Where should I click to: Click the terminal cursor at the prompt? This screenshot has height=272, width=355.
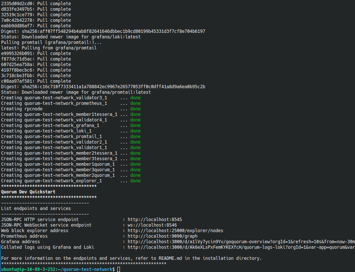(118, 269)
